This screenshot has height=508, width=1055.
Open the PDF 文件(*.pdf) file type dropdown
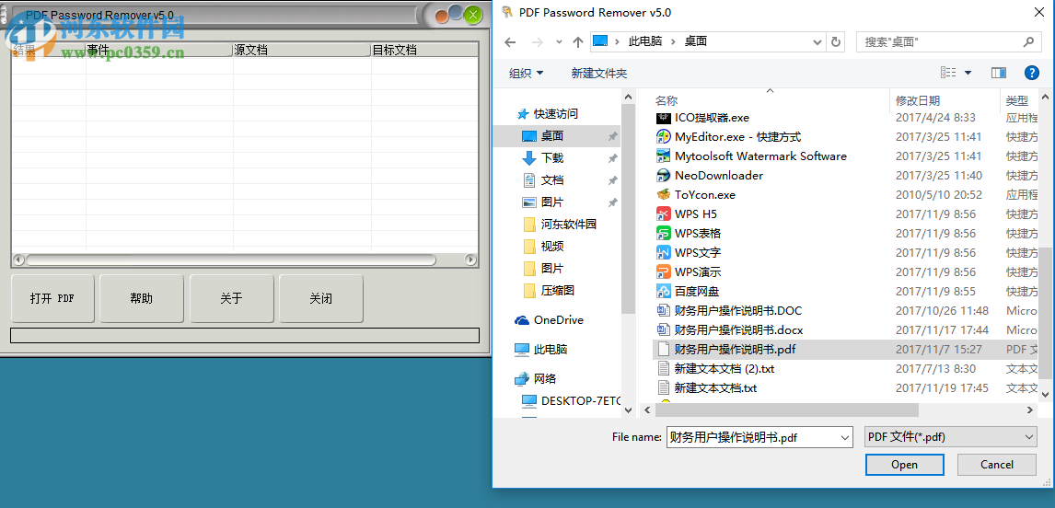click(951, 437)
